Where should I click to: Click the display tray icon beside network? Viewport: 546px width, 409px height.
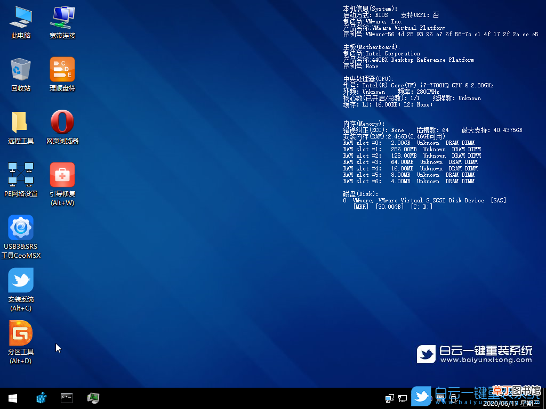[x=403, y=398]
